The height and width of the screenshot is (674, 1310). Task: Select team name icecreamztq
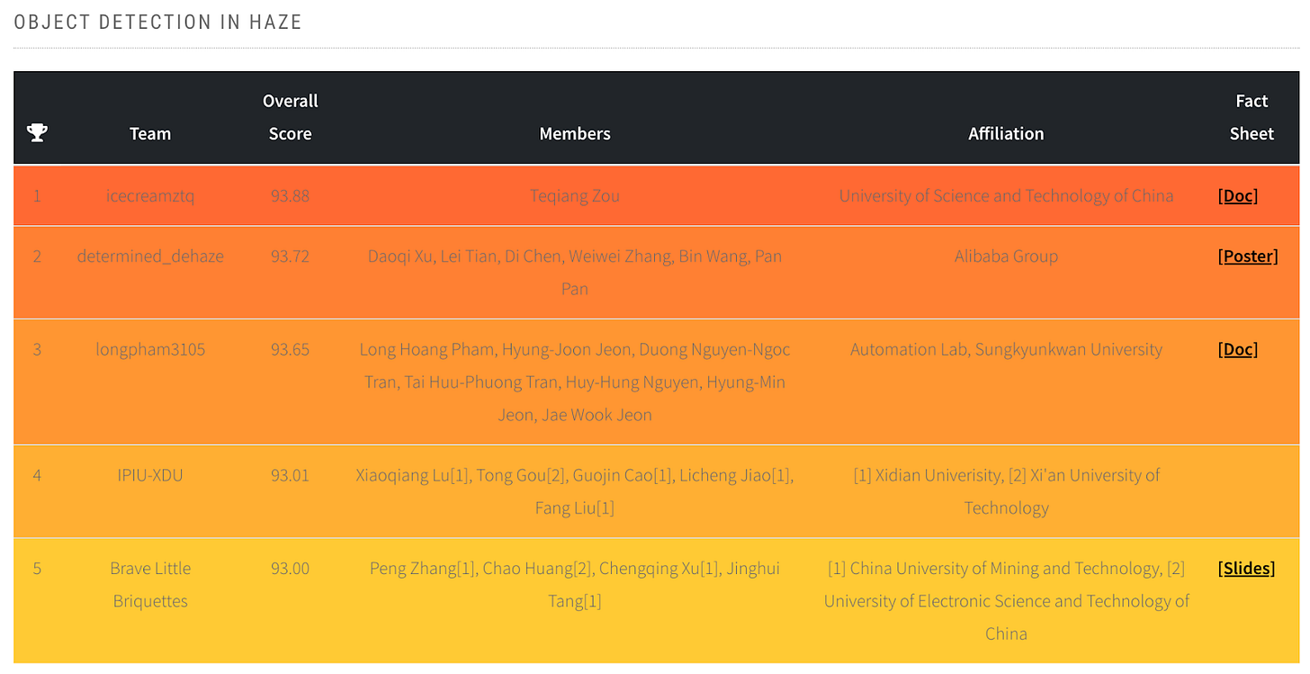(x=150, y=195)
